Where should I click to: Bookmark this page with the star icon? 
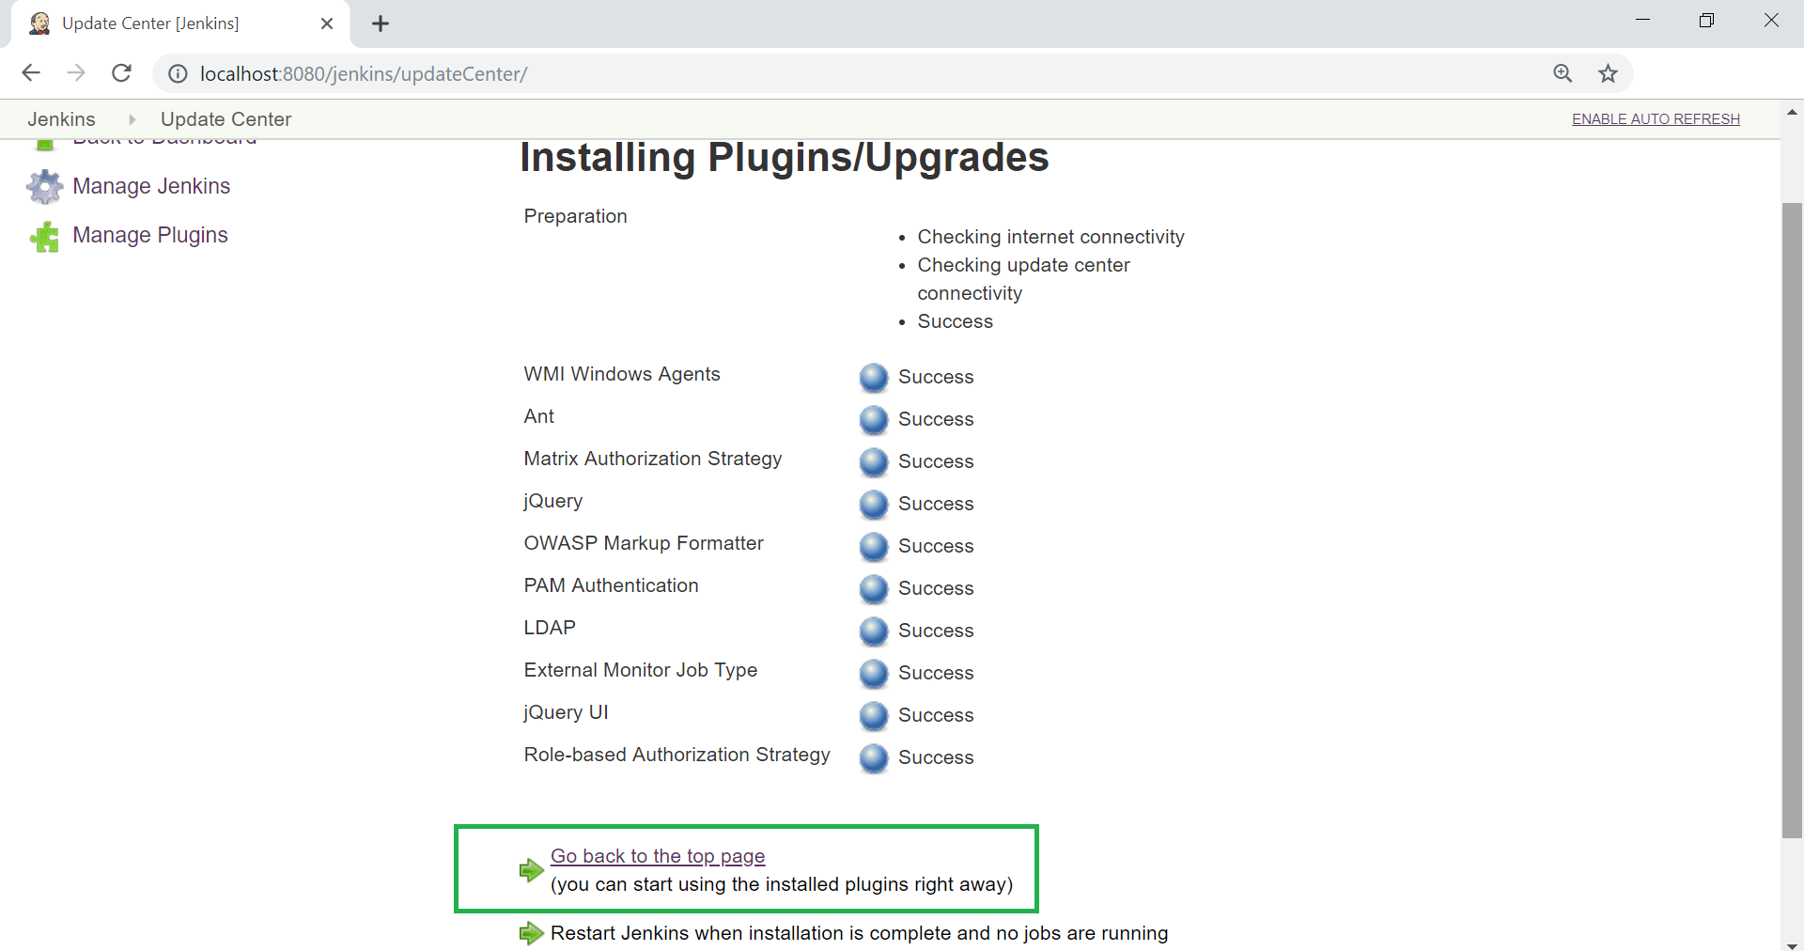(1609, 73)
